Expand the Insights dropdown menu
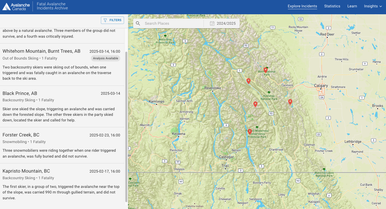The image size is (386, 209). point(373,6)
